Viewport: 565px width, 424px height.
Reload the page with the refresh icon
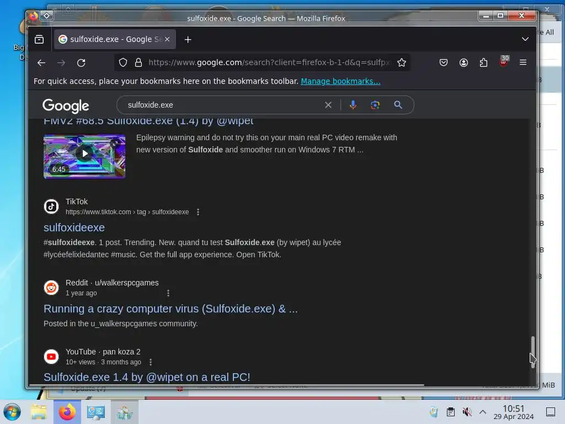[x=81, y=63]
